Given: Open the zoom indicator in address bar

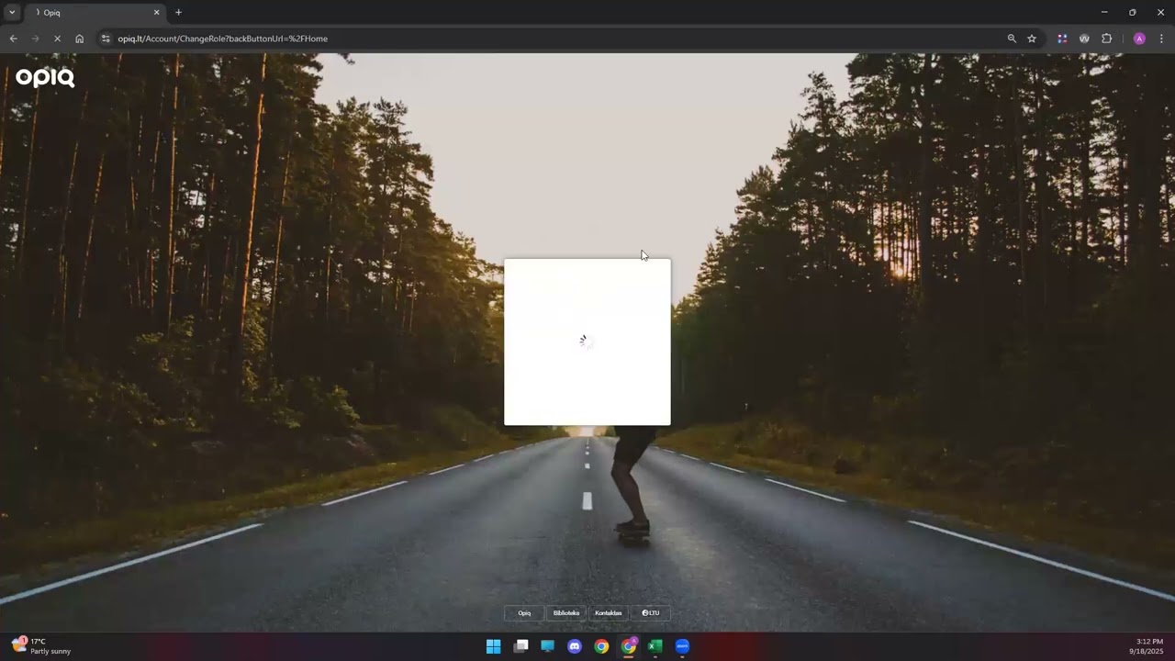Looking at the screenshot, I should point(1012,39).
